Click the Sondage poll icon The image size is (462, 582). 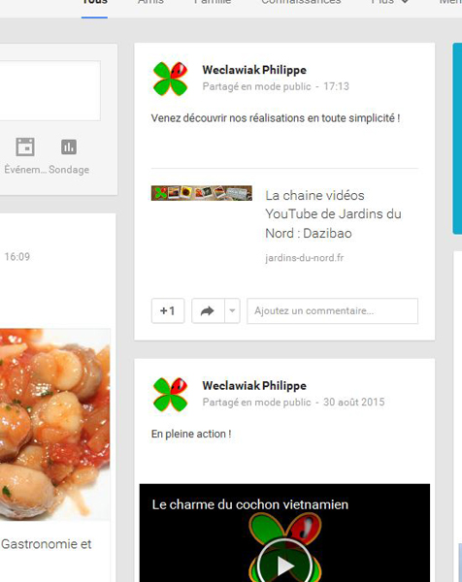69,147
